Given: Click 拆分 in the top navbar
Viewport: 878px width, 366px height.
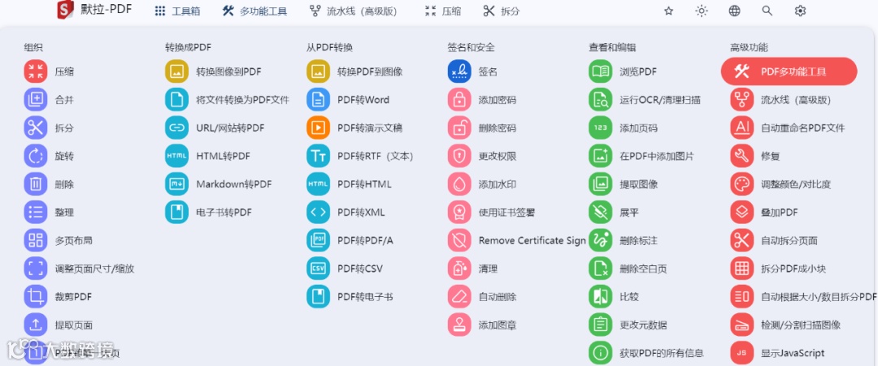Looking at the screenshot, I should point(501,11).
